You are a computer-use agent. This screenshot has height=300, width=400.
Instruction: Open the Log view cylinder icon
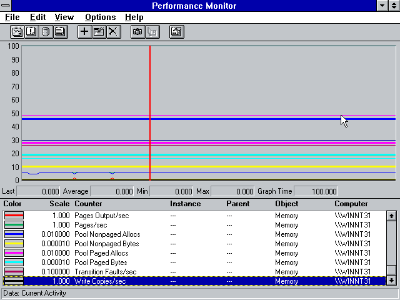click(x=46, y=32)
